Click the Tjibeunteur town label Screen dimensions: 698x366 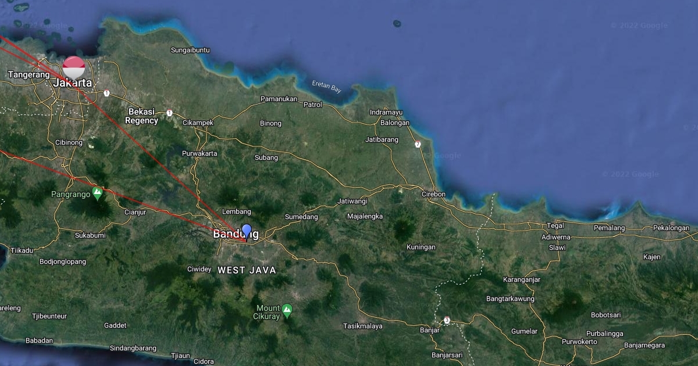[49, 316]
